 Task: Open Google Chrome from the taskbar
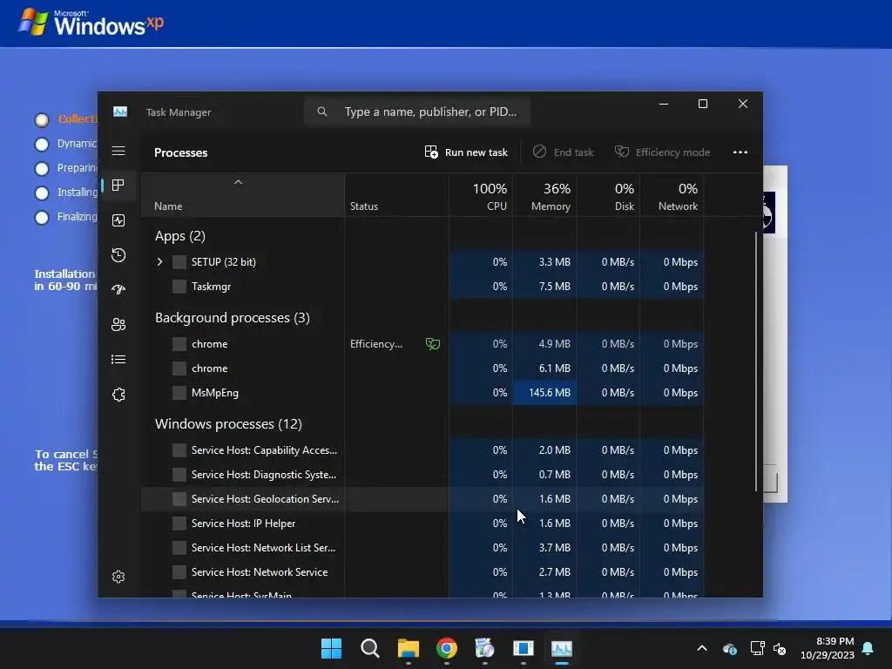tap(447, 648)
